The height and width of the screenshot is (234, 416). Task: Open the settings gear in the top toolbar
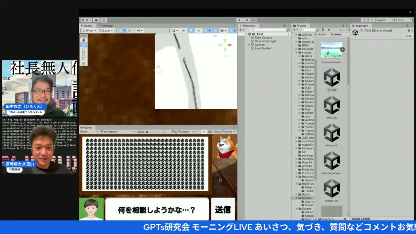tap(104, 20)
